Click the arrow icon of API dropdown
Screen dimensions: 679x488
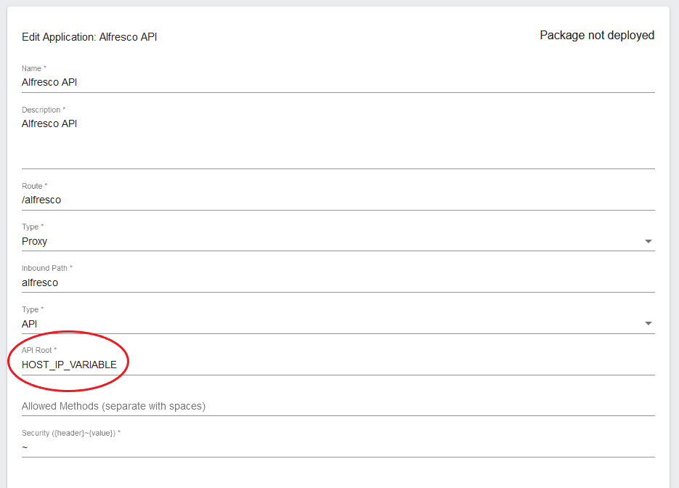click(648, 323)
